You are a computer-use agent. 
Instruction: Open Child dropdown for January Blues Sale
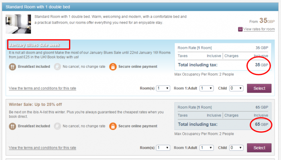(x=236, y=88)
